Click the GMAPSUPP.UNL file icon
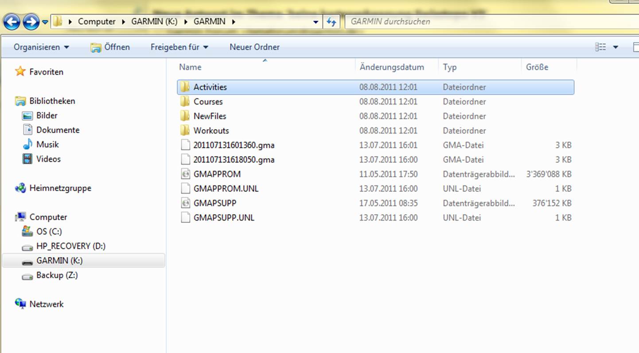This screenshot has width=639, height=353. click(x=185, y=218)
